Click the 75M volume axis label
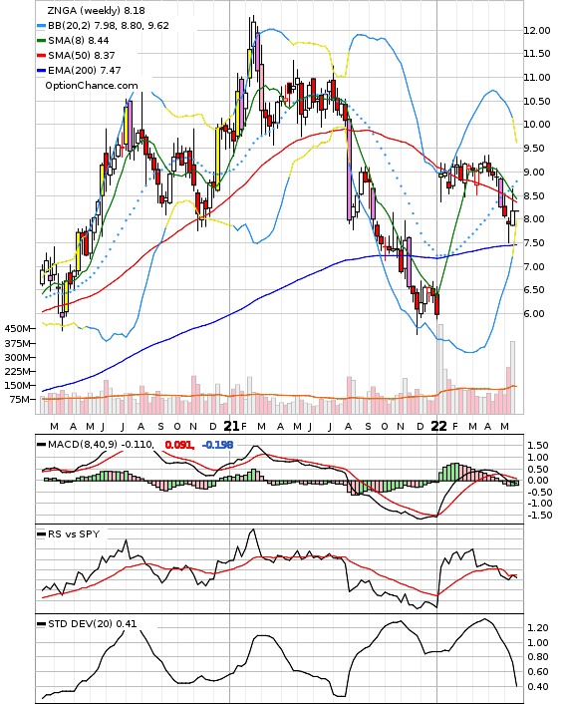 (x=20, y=399)
